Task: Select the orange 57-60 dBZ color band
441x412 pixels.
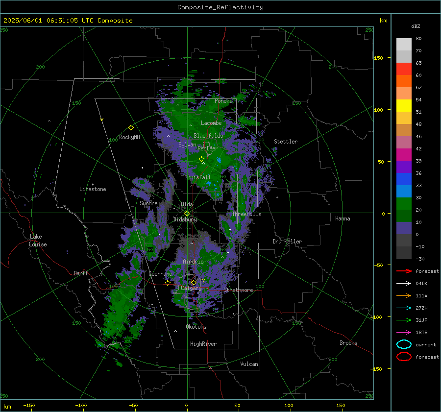Action: click(x=404, y=81)
